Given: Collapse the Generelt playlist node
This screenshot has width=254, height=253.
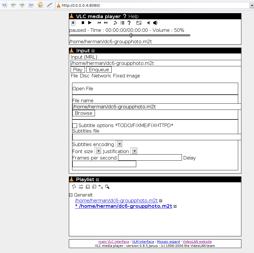Looking at the screenshot, I should tap(71, 195).
